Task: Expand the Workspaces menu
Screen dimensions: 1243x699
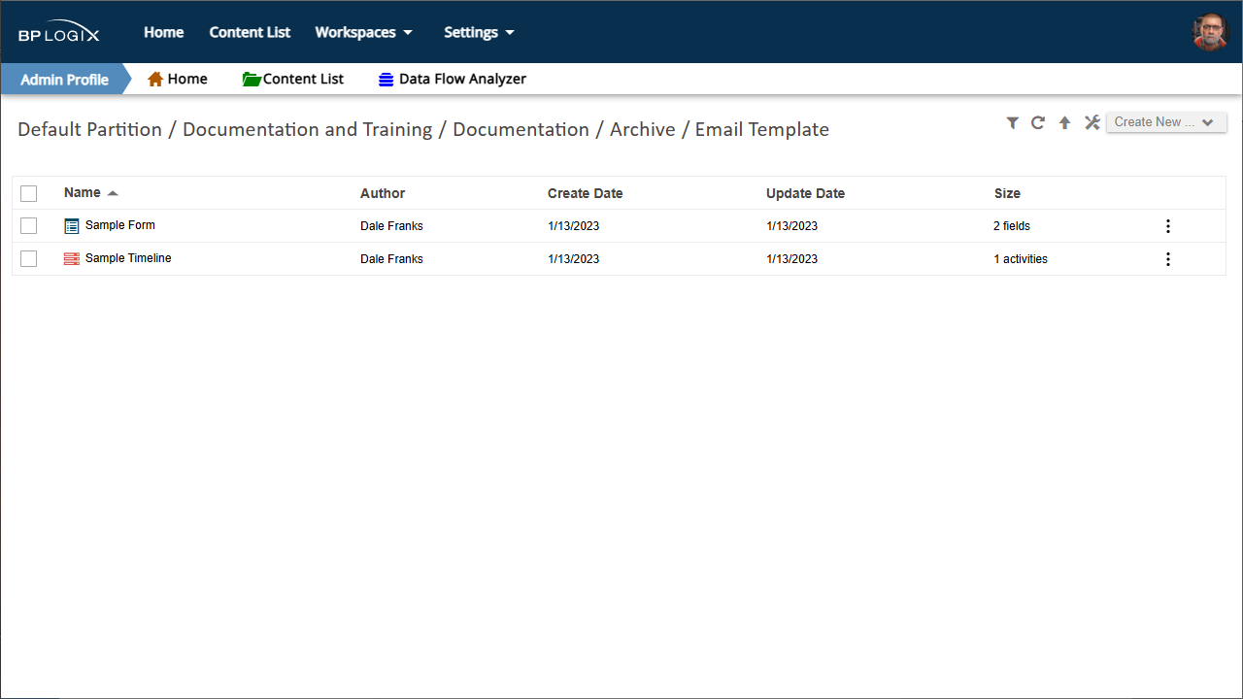Action: tap(363, 32)
